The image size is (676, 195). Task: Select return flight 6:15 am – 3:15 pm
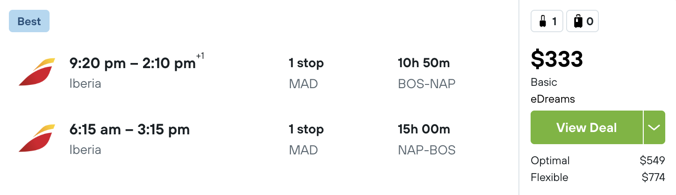[129, 129]
